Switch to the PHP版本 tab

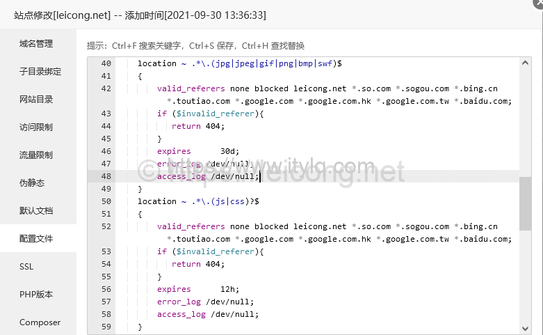click(36, 294)
